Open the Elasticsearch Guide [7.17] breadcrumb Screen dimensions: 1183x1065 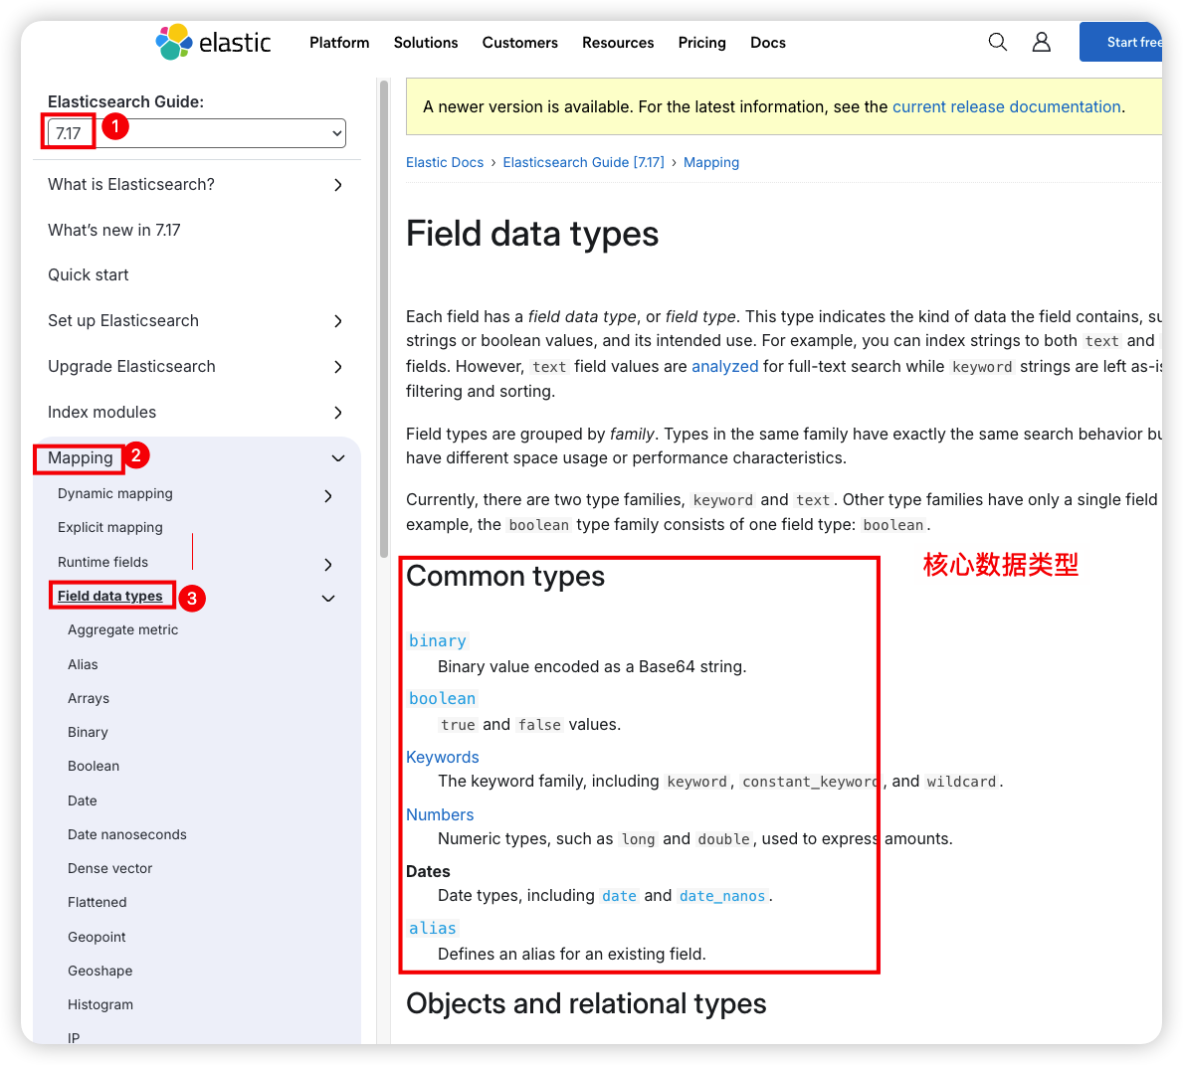(583, 162)
